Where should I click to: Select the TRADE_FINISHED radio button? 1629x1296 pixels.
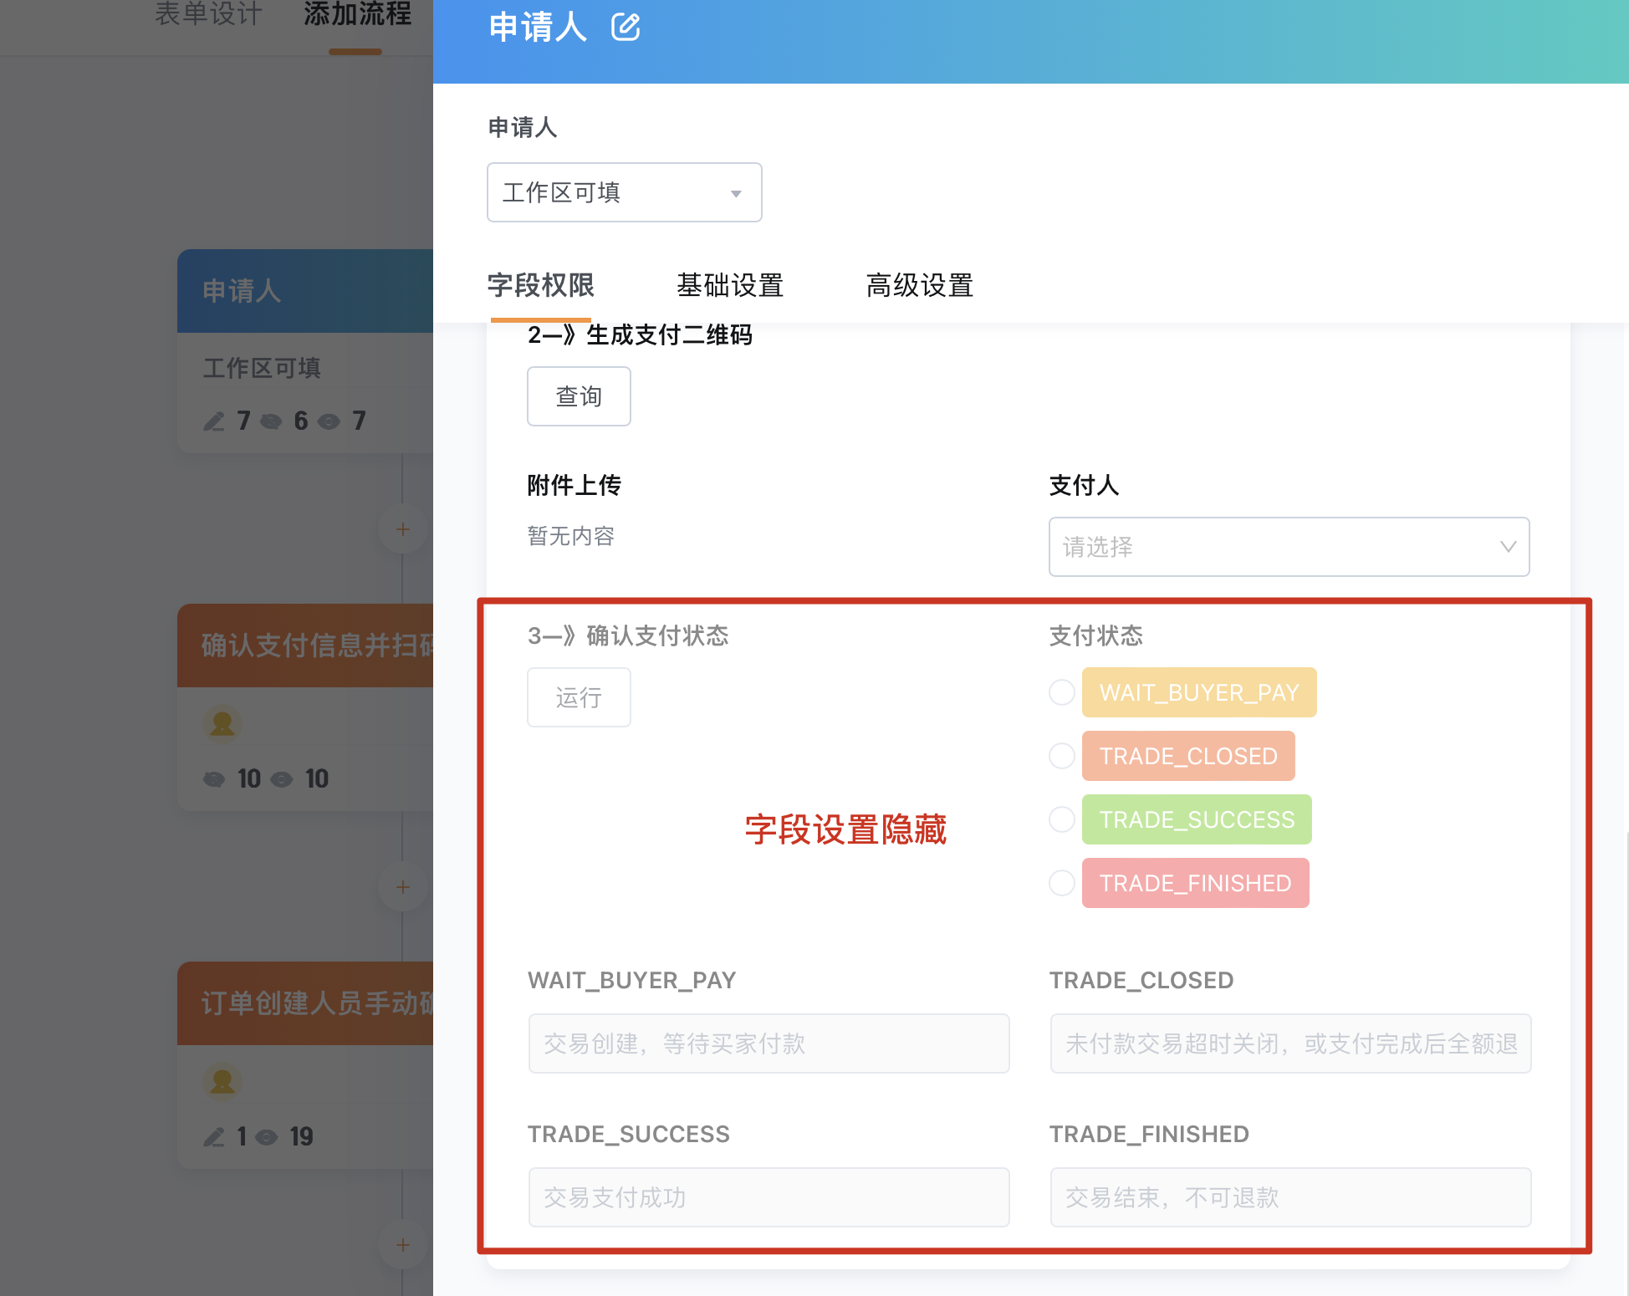tap(1062, 883)
